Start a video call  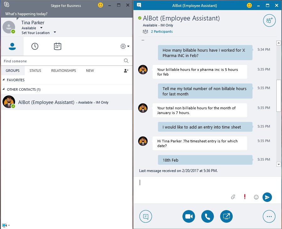189,216
